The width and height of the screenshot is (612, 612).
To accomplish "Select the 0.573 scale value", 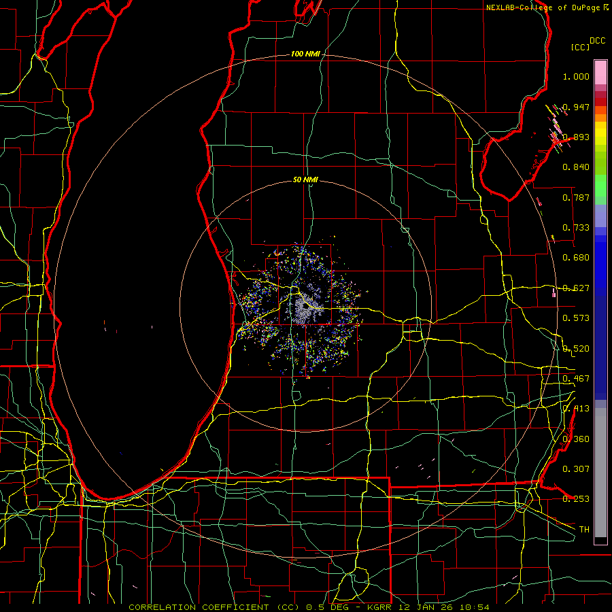I will pos(576,318).
